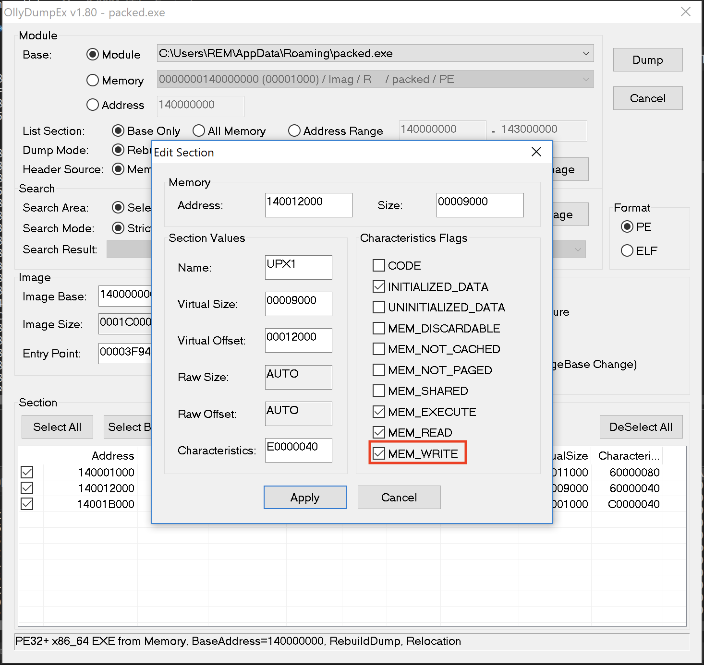Click the Image Base input field
Image resolution: width=704 pixels, height=665 pixels.
(125, 296)
